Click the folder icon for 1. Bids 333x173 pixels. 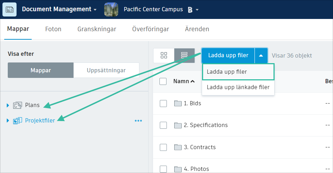coord(178,103)
